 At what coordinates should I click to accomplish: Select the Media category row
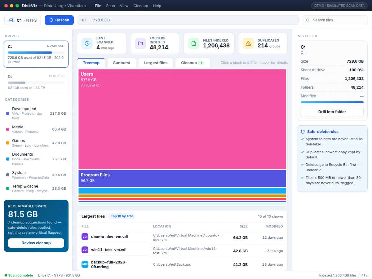(36, 129)
